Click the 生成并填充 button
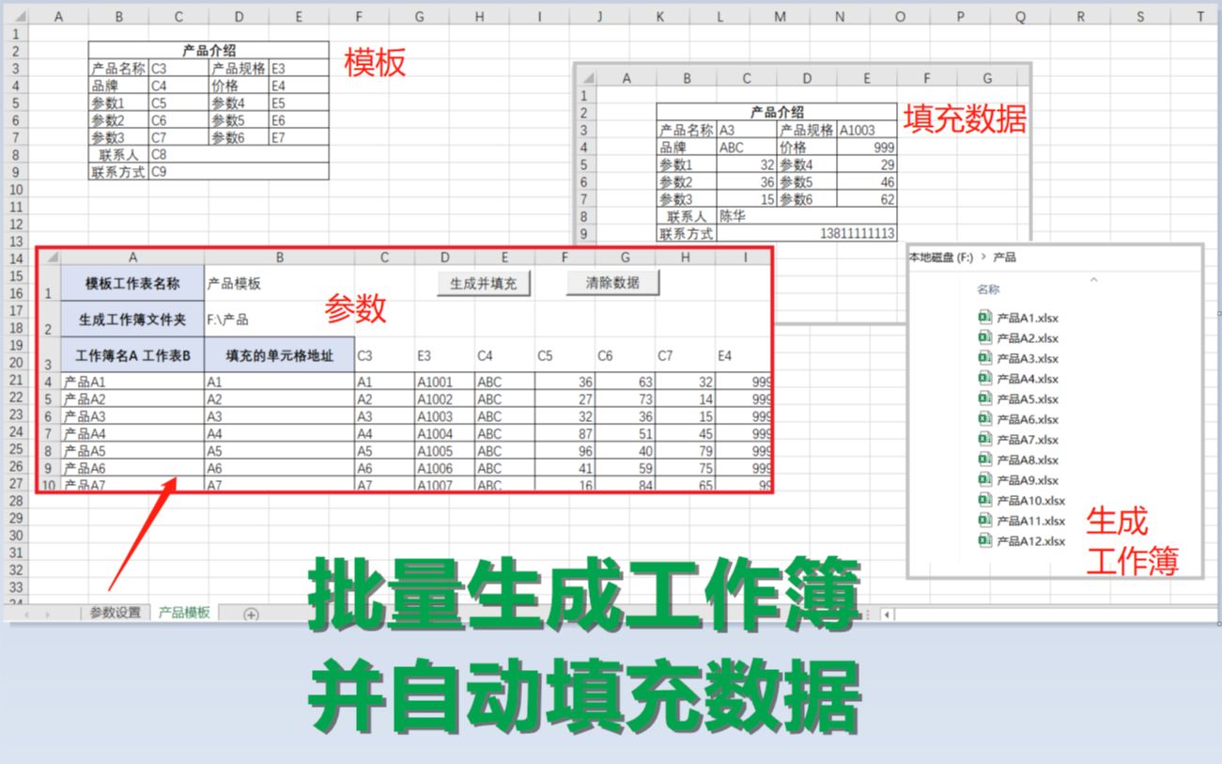1222x764 pixels. [484, 283]
